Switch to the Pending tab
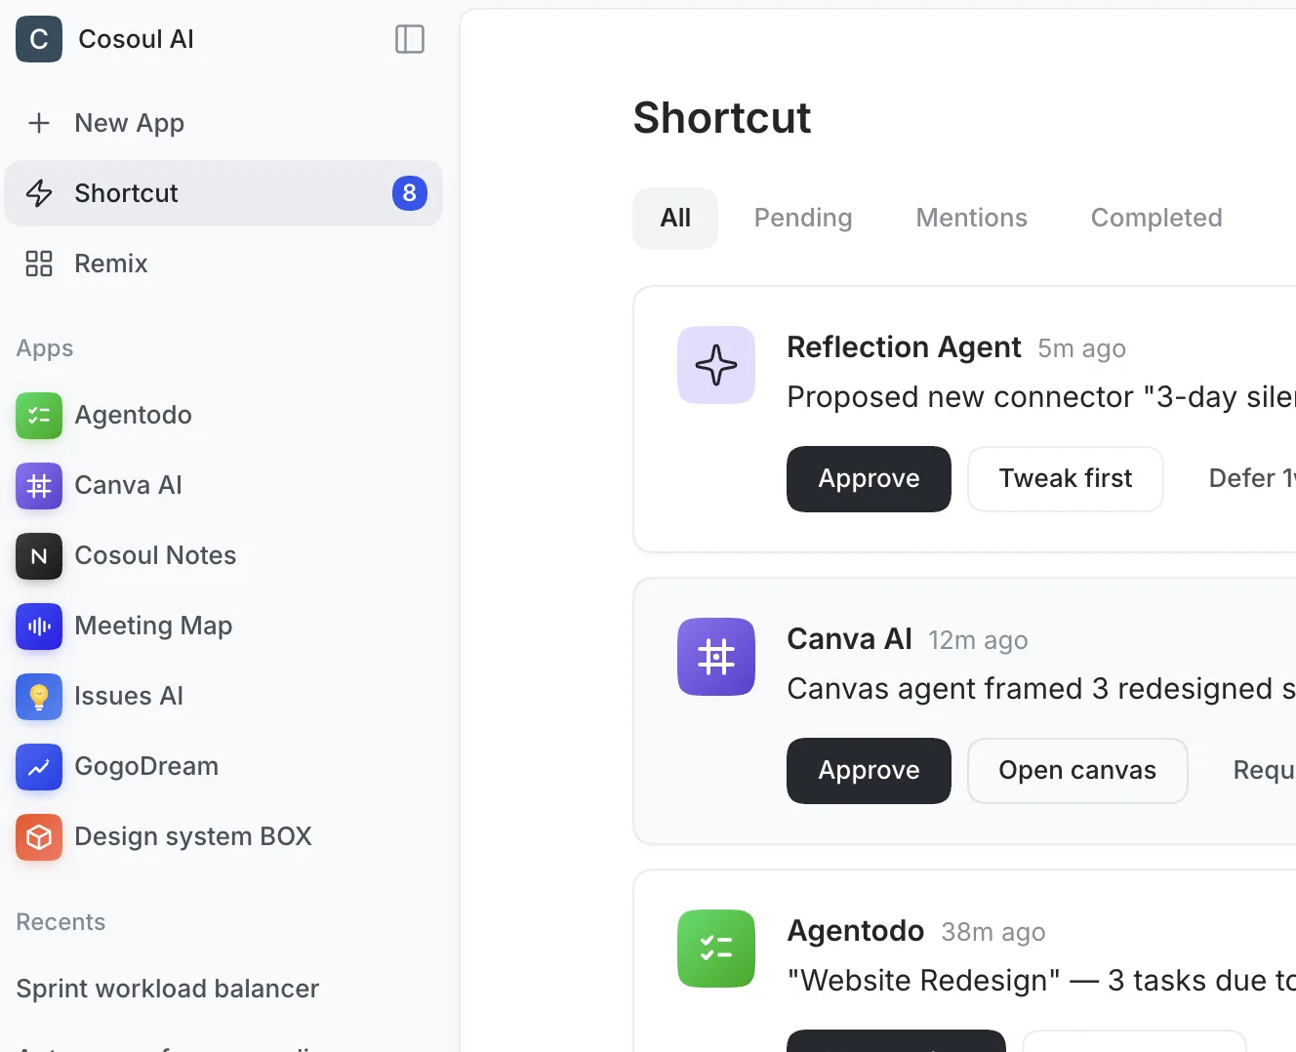This screenshot has height=1052, width=1296. (803, 218)
